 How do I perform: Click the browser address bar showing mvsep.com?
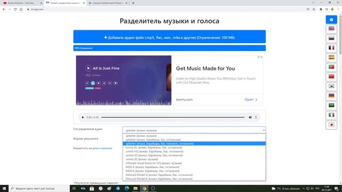[x=166, y=10]
